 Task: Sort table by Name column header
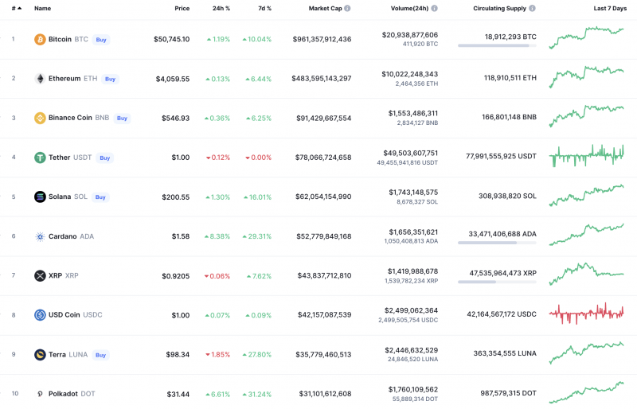click(42, 8)
